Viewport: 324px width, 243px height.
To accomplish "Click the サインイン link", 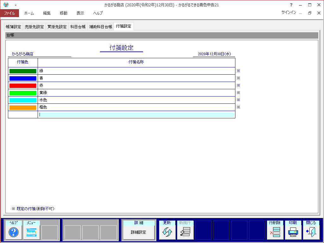I will (289, 12).
